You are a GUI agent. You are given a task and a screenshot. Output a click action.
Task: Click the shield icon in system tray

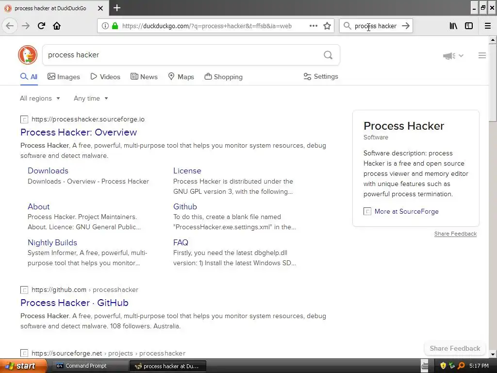[443, 366]
